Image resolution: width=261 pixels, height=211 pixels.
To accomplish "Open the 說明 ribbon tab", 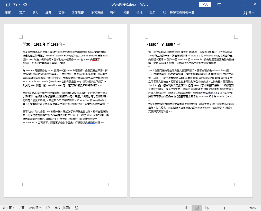I will click(x=152, y=13).
